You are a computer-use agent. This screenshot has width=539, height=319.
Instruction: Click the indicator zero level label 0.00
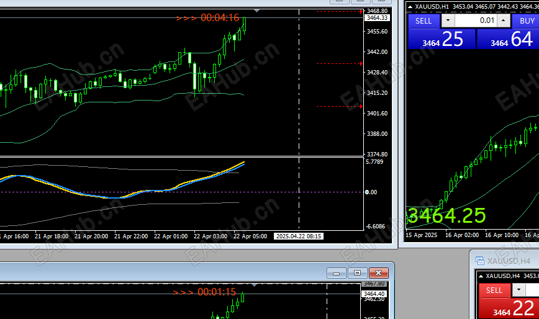(x=371, y=192)
